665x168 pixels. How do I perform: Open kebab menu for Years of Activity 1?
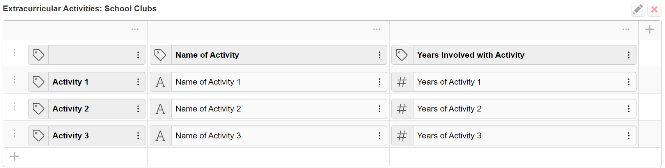(628, 82)
